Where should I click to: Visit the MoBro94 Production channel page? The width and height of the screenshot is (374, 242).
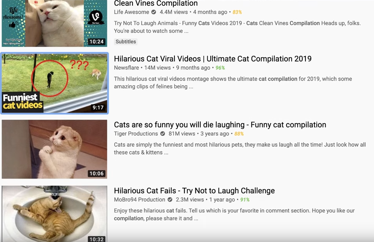pos(140,200)
